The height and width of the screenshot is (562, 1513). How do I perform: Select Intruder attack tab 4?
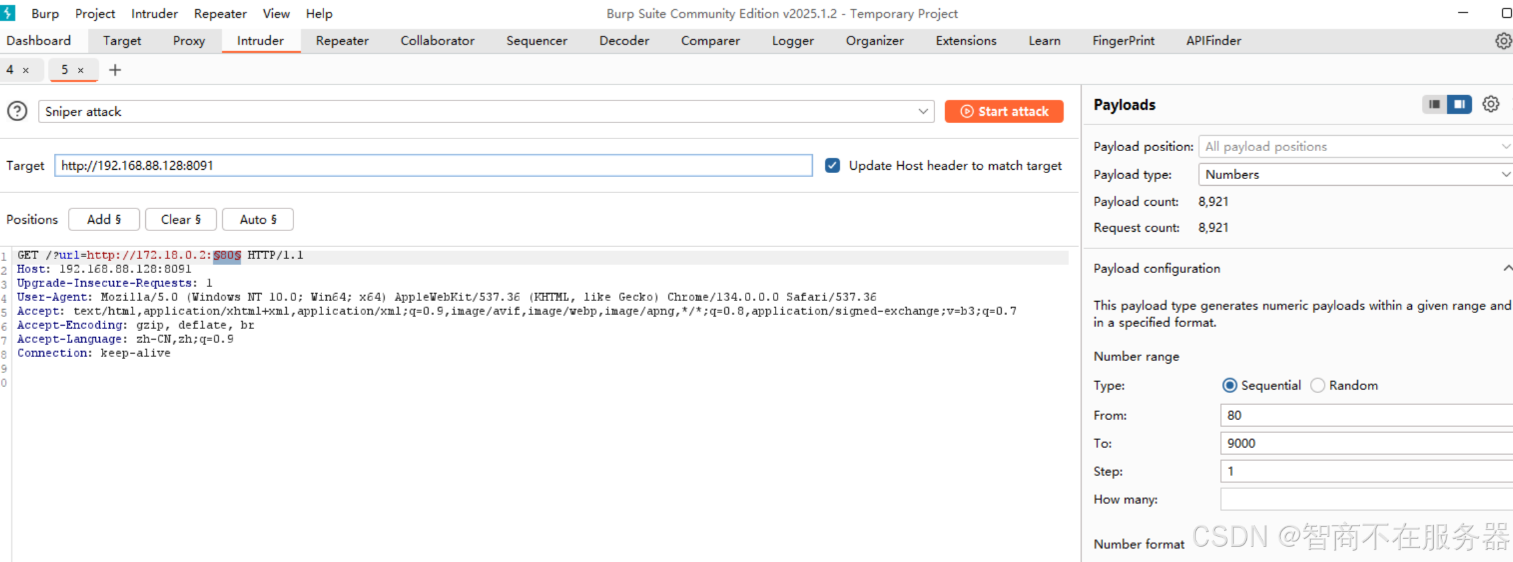(10, 70)
